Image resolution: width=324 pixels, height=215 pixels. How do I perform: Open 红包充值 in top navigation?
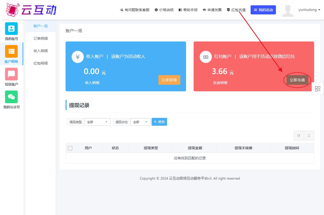236,10
